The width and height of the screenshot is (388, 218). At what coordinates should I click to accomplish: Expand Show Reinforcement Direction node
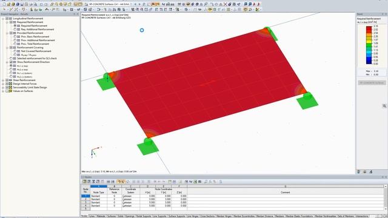pos(7,62)
